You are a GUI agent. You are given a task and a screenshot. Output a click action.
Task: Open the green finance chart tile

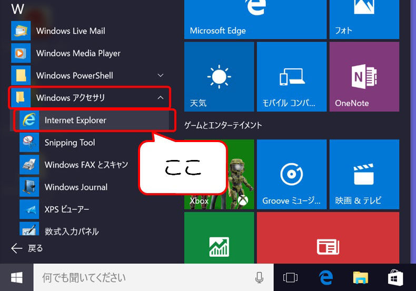(219, 238)
